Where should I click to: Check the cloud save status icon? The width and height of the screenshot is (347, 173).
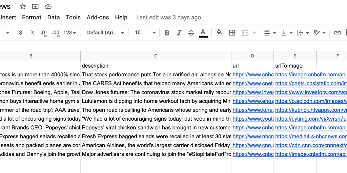(48, 6)
